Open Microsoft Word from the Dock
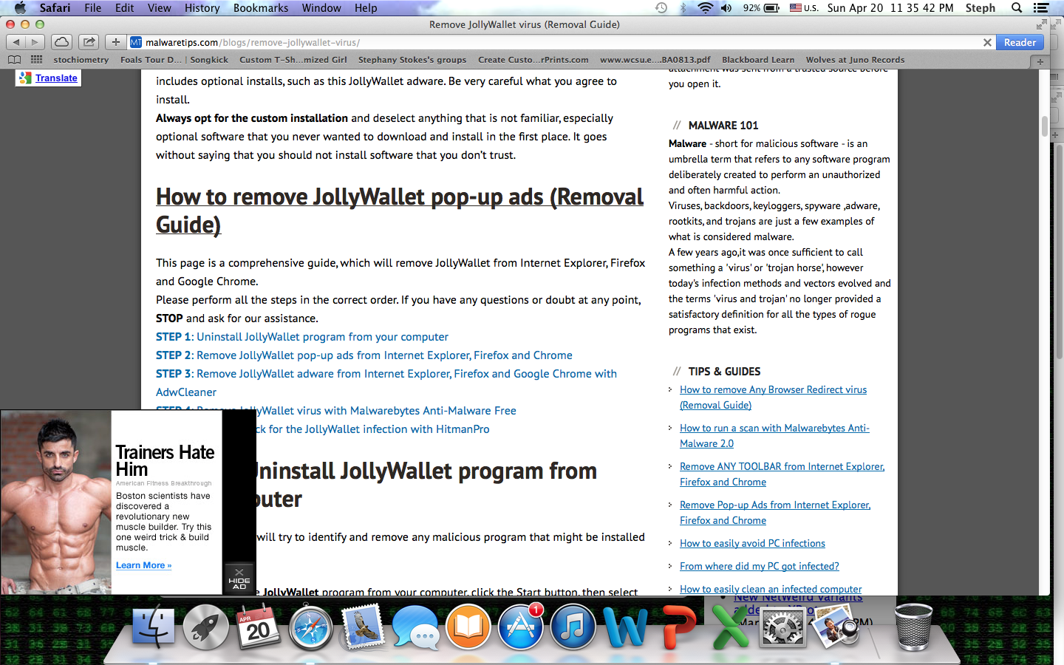This screenshot has width=1064, height=665. (626, 627)
